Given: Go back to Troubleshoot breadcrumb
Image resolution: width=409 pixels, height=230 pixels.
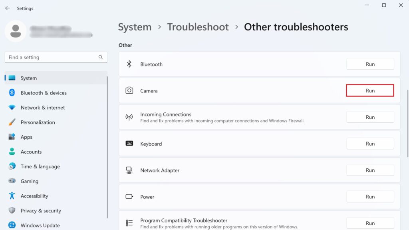Looking at the screenshot, I should pyautogui.click(x=198, y=27).
